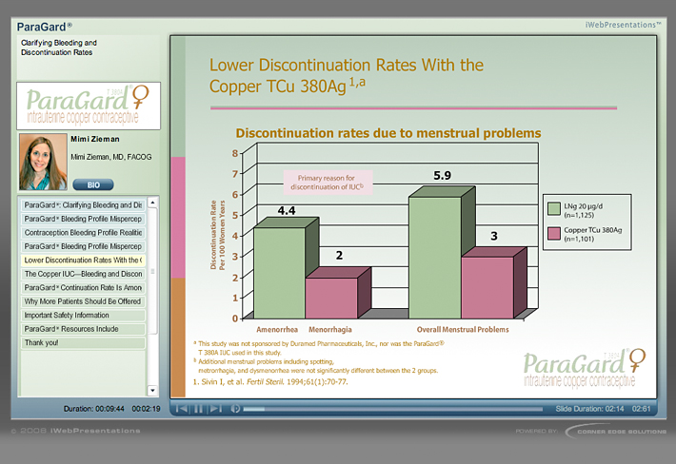Click 'Mimi Zieman, MD, FACOG' text
676x464 pixels.
point(111,157)
